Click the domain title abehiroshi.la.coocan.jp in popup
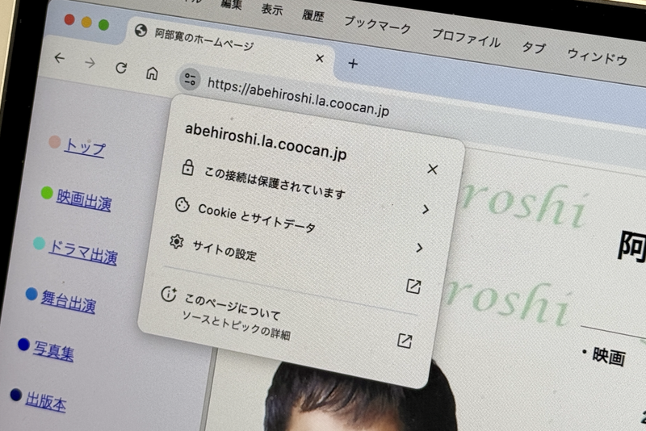The height and width of the screenshot is (431, 646). (x=266, y=142)
